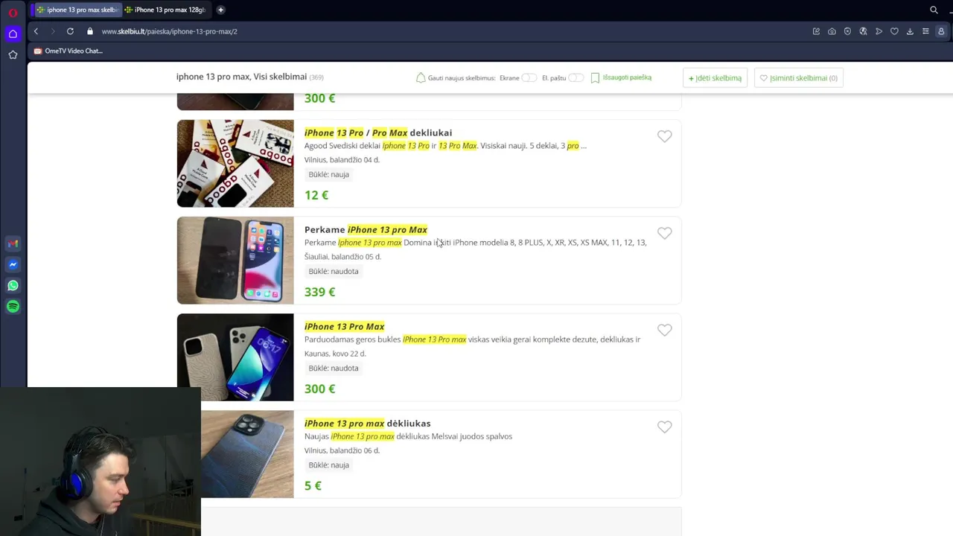Click the 5 € price
The height and width of the screenshot is (536, 953).
(x=313, y=485)
